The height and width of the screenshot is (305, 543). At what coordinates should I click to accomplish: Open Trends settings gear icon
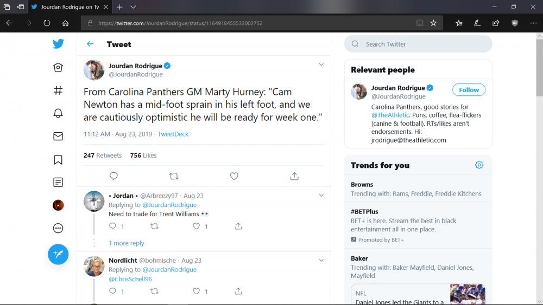point(479,165)
